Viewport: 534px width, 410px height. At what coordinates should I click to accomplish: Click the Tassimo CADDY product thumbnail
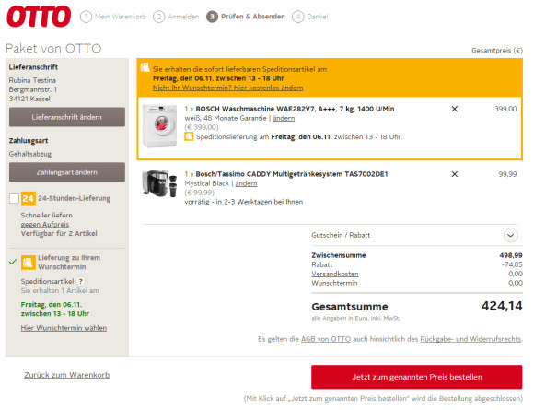tap(159, 183)
